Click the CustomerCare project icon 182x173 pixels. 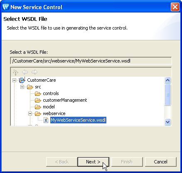click(22, 80)
